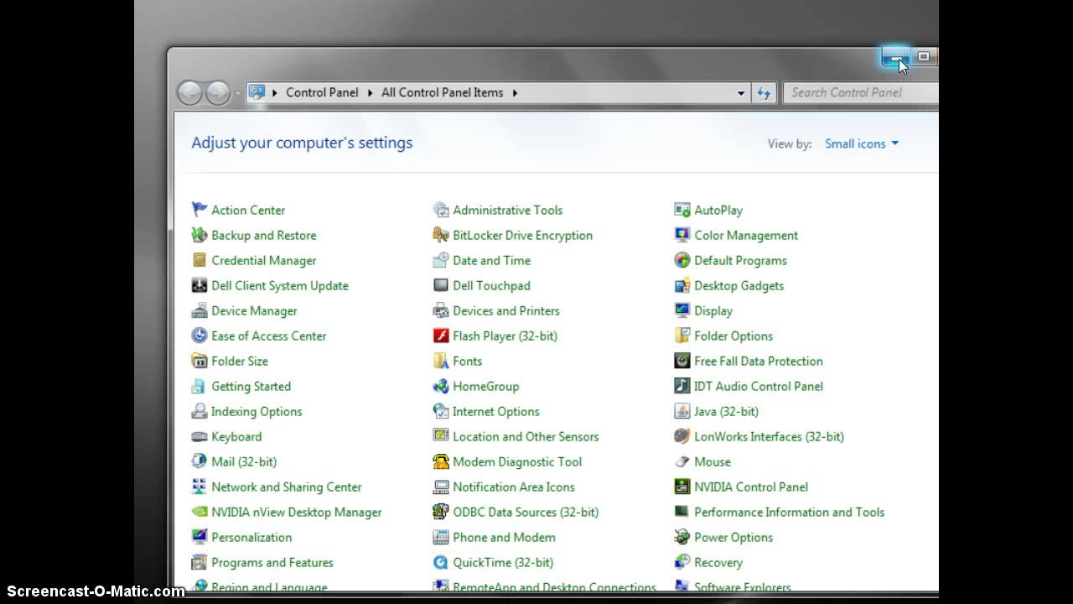
Task: Go forward with the Forward arrow button
Action: point(218,92)
